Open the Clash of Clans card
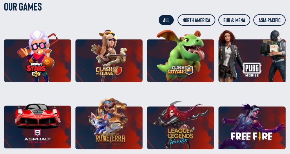The width and height of the screenshot is (290, 154). [109, 61]
